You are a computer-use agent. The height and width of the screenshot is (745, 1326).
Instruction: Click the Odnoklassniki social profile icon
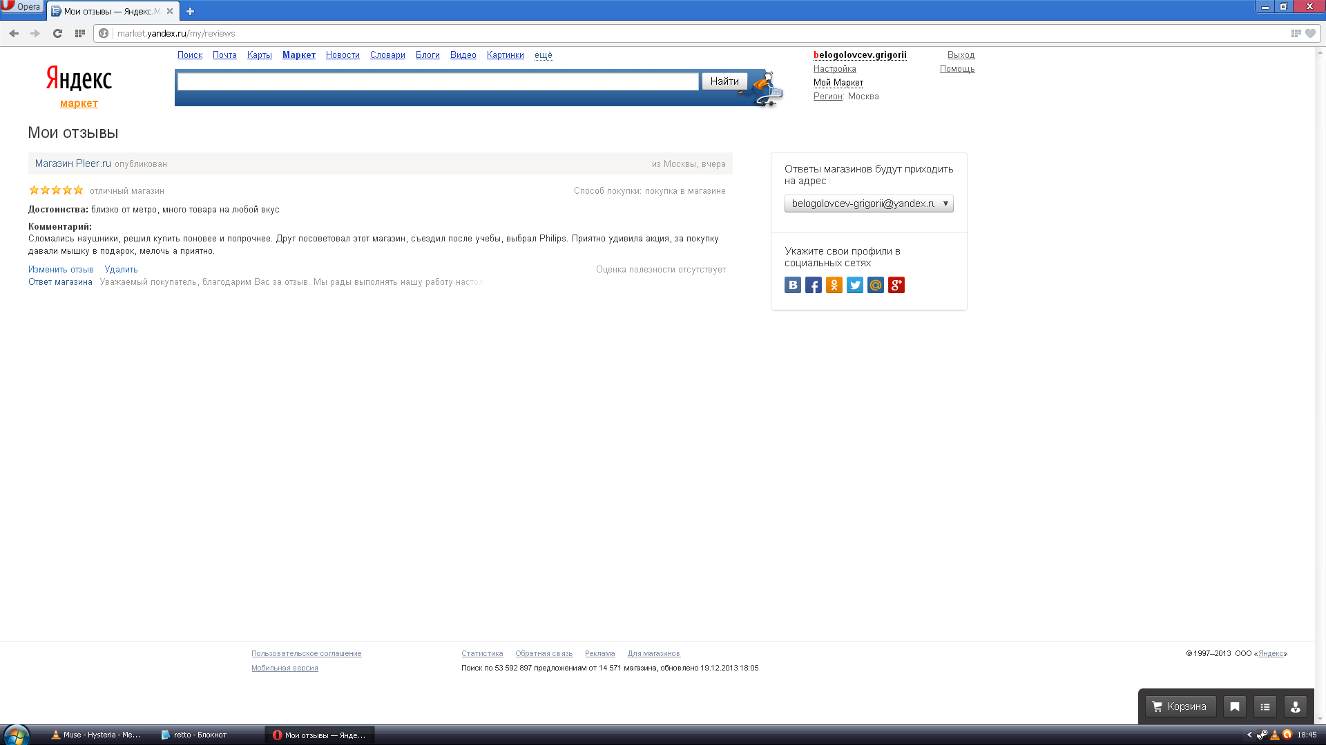[834, 285]
